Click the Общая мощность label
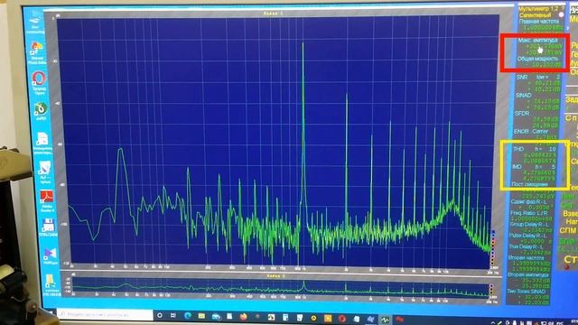 click(537, 59)
